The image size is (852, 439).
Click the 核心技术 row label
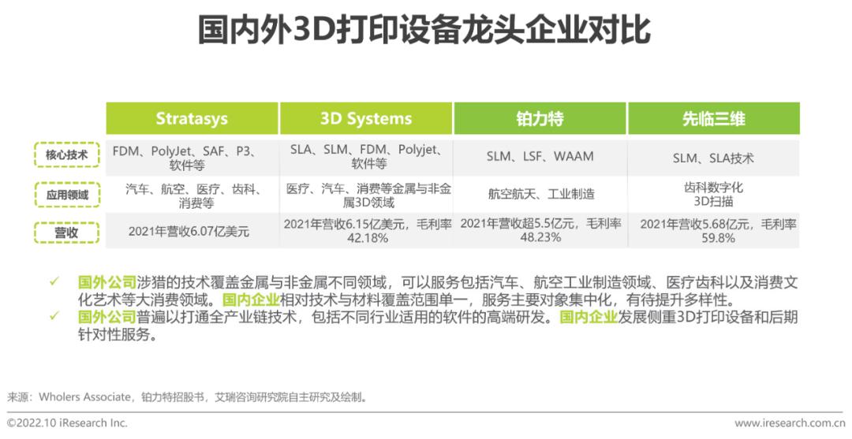67,154
